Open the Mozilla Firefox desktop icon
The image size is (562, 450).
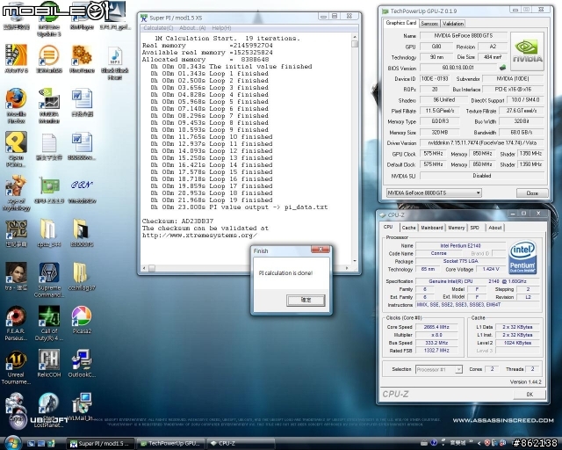pos(16,105)
